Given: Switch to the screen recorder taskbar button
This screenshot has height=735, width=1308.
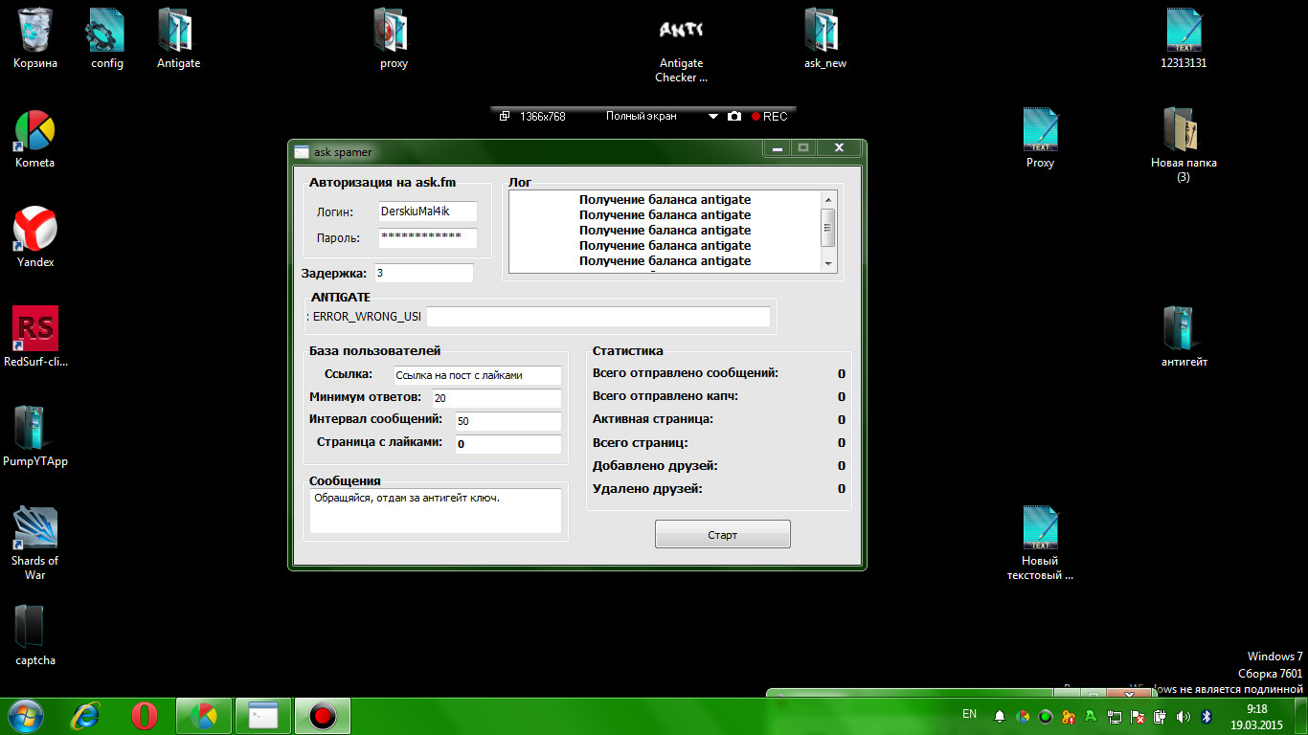Looking at the screenshot, I should [x=323, y=716].
